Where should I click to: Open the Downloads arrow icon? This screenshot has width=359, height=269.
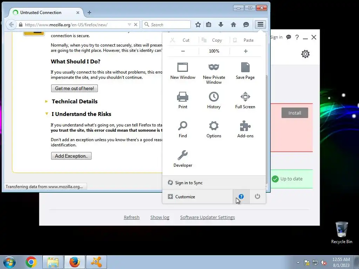point(221,25)
